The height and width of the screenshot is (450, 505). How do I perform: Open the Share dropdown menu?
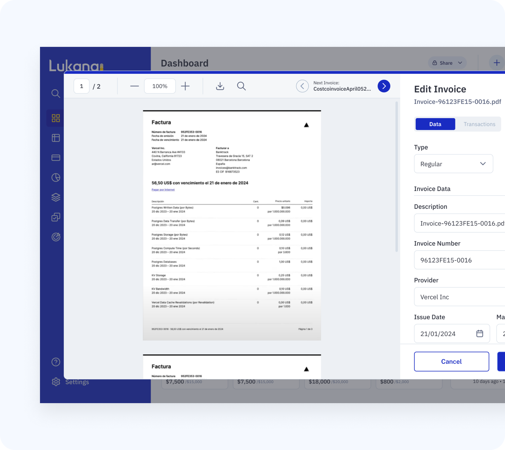click(x=447, y=63)
